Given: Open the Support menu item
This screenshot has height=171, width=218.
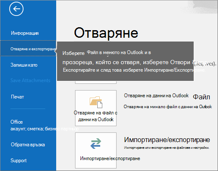Looking at the screenshot, I should pyautogui.click(x=18, y=161).
